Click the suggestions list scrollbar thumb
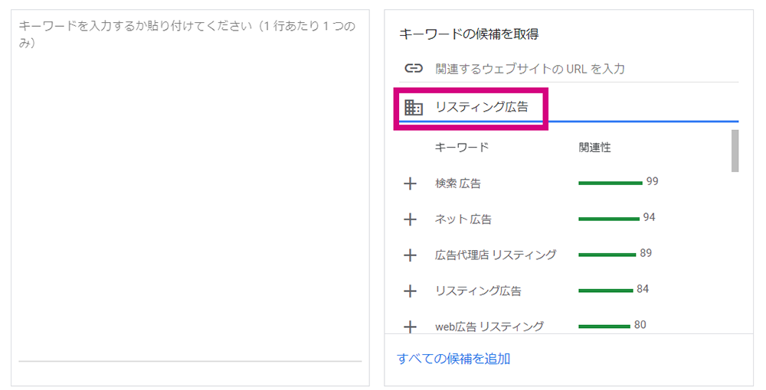Viewport: 766px width, 390px height. (735, 151)
